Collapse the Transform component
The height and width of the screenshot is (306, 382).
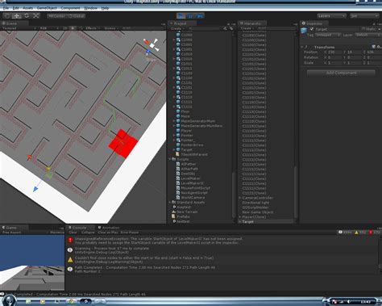[x=302, y=47]
